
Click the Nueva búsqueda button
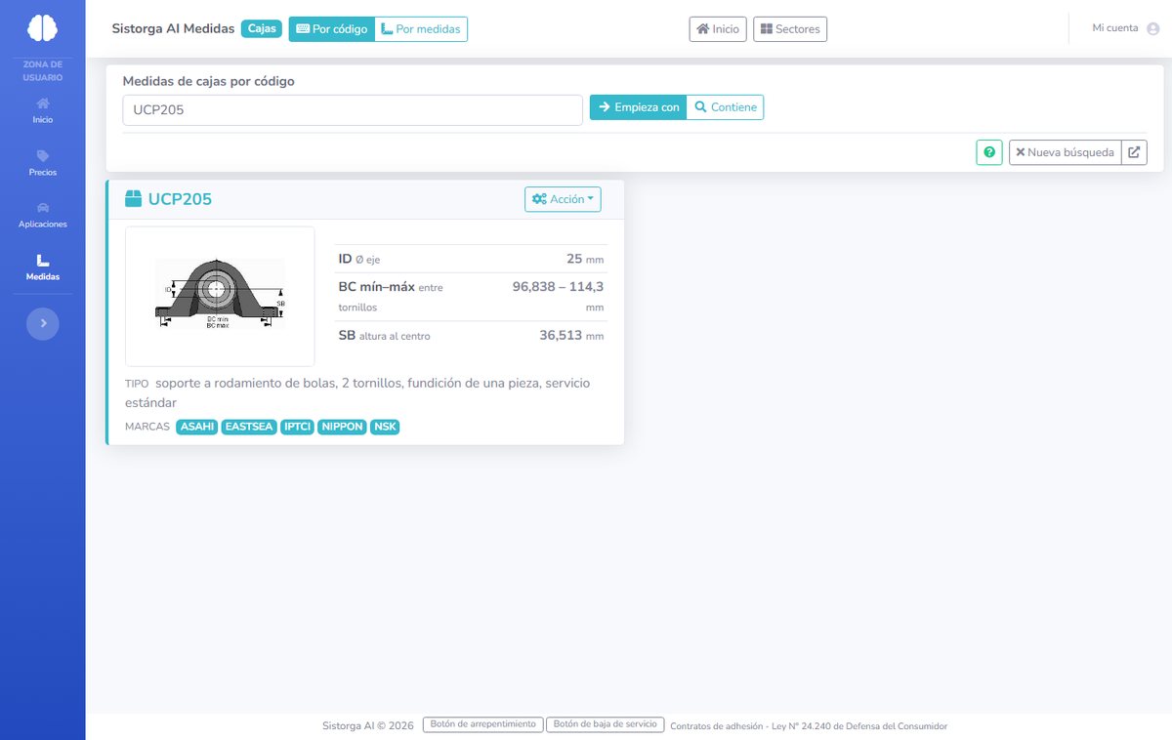pos(1065,152)
